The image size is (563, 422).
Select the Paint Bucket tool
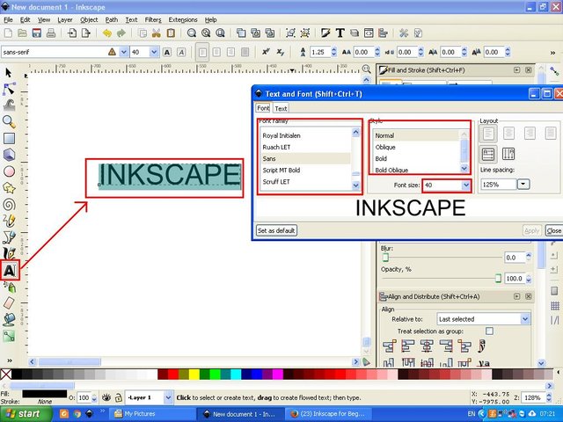[x=9, y=319]
